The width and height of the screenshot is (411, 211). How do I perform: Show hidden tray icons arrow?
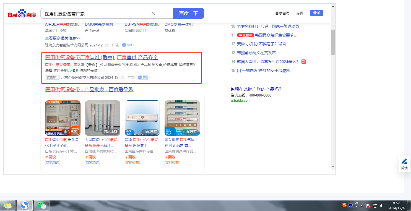point(361,206)
